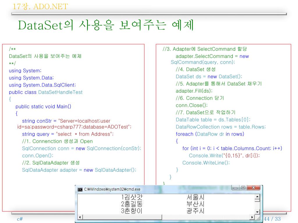
Task: Click the 'SqlConnection conn = new' line
Action: [x=82, y=148]
